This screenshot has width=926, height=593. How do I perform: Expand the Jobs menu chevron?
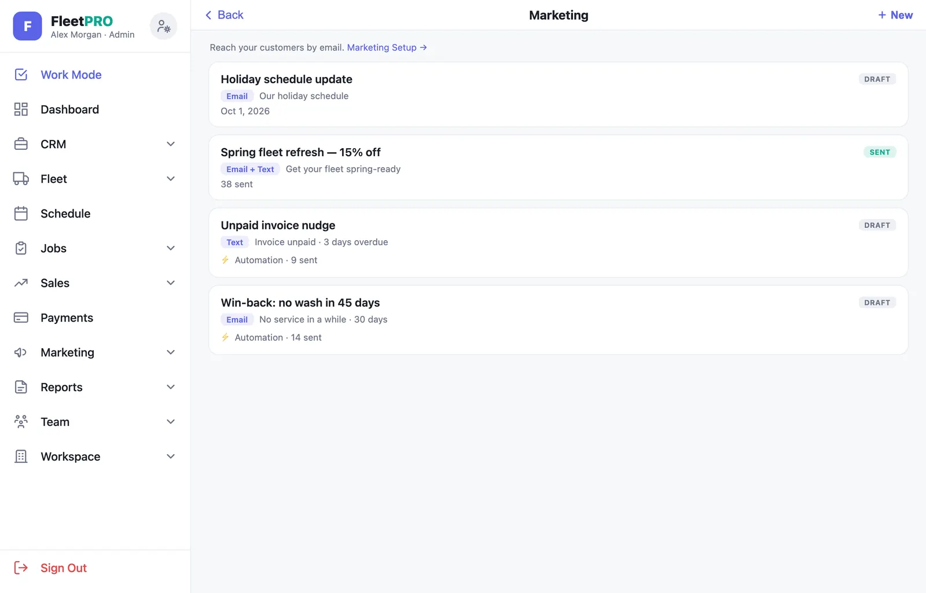coord(171,248)
